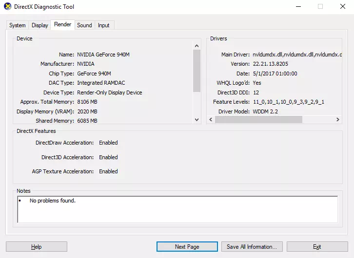Click Save All Information button
This screenshot has width=354, height=258.
coord(252,247)
